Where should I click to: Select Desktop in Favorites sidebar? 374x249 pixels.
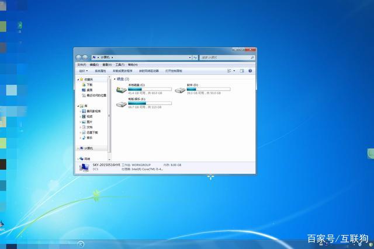click(89, 90)
